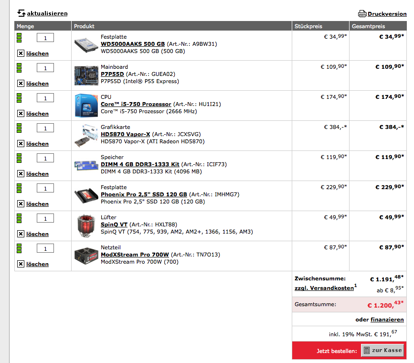Click the delete X icon for P7P55D mainboard

21,84
